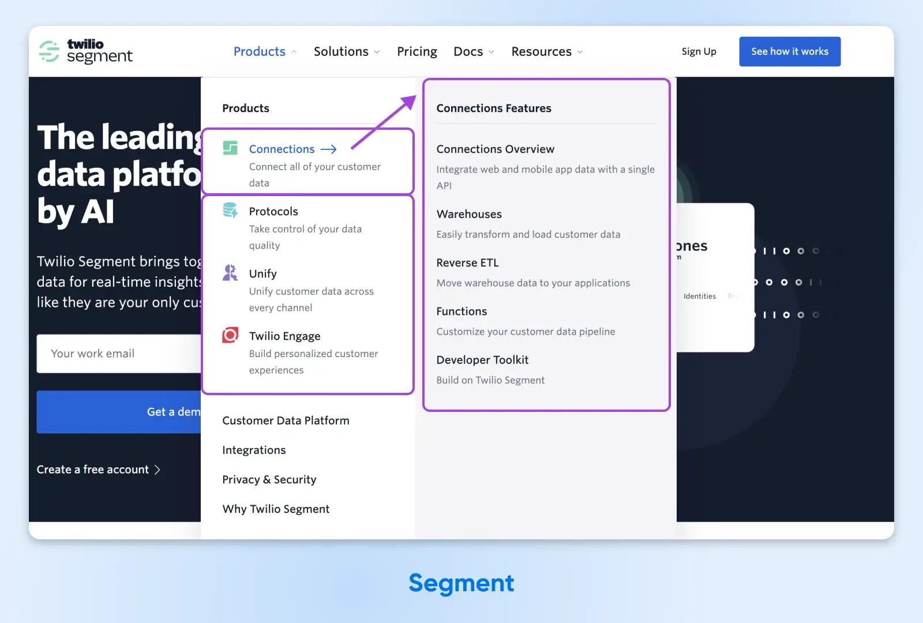
Task: Open the Reverse ETL feature
Action: pyautogui.click(x=468, y=262)
